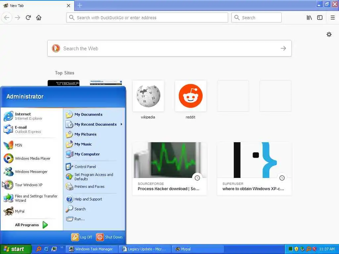Open Search from Start menu

(x=94, y=209)
